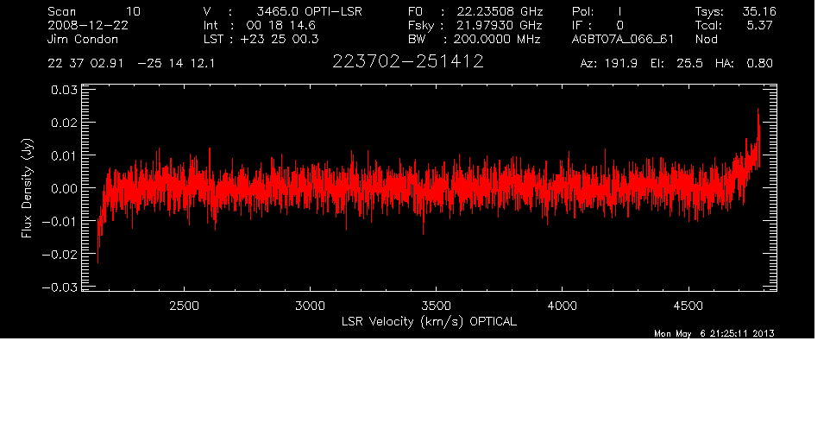Click the Pol: I entry

(x=597, y=11)
